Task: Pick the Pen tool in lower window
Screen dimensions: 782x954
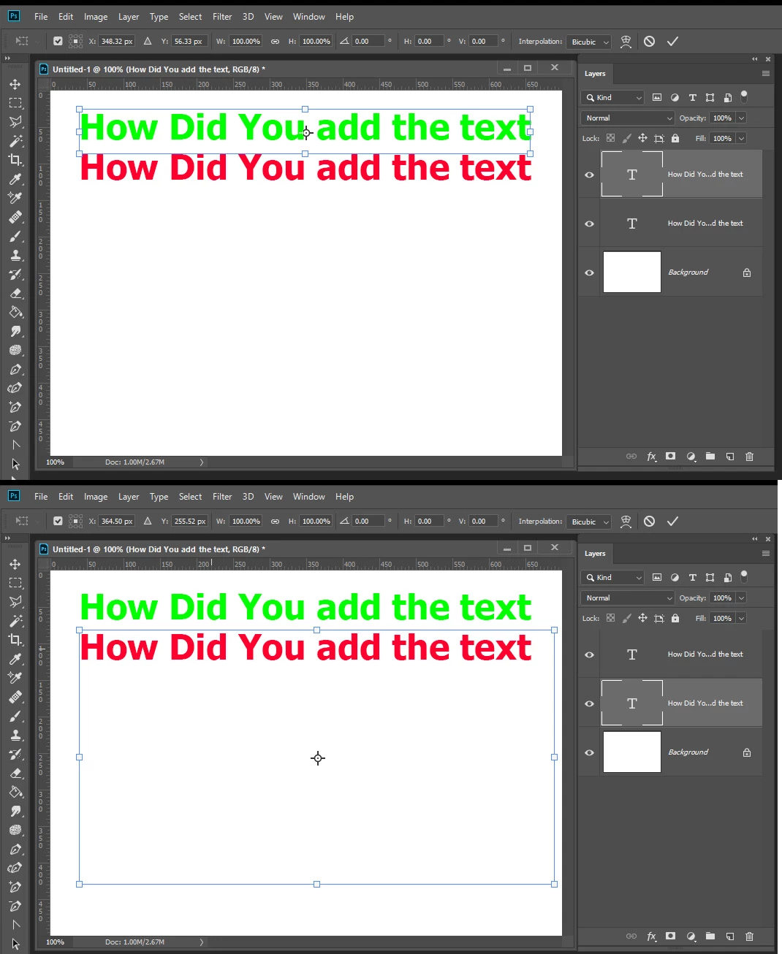Action: [x=15, y=850]
